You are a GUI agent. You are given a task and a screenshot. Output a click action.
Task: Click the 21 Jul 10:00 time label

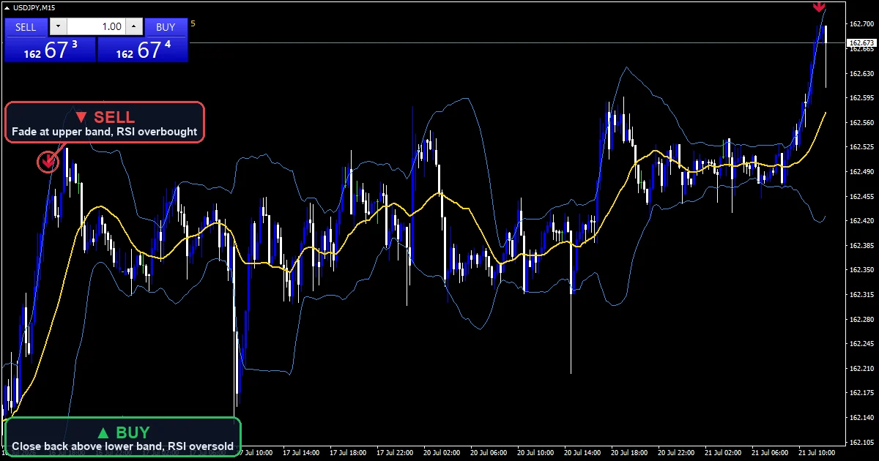tap(818, 453)
